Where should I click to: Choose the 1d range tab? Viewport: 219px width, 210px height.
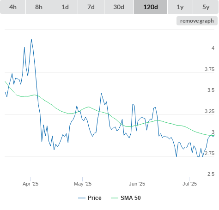(x=65, y=7)
